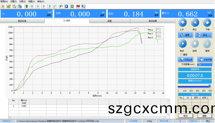The height and width of the screenshot is (123, 215).
Task: Click the speed value field 484.0745
Action: (x=195, y=94)
